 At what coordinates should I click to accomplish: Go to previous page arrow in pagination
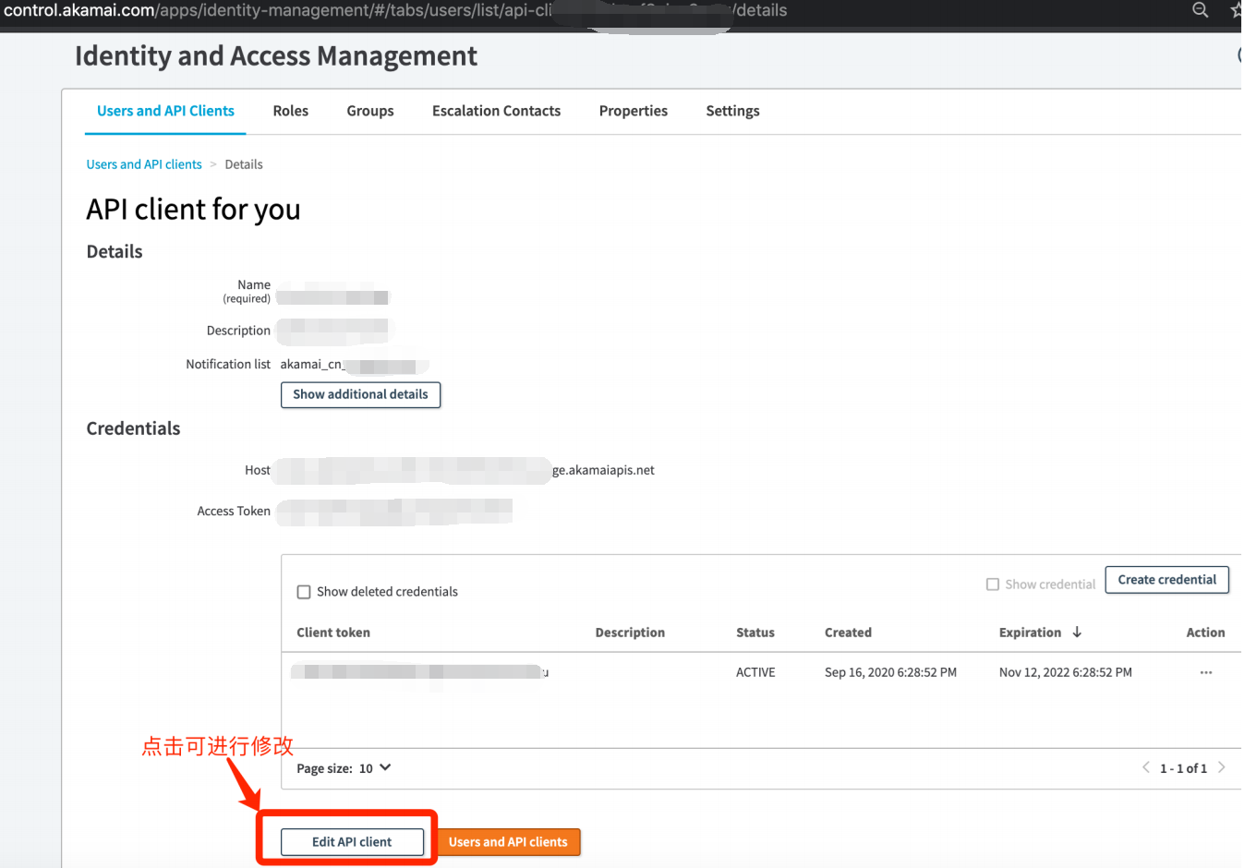click(1146, 767)
